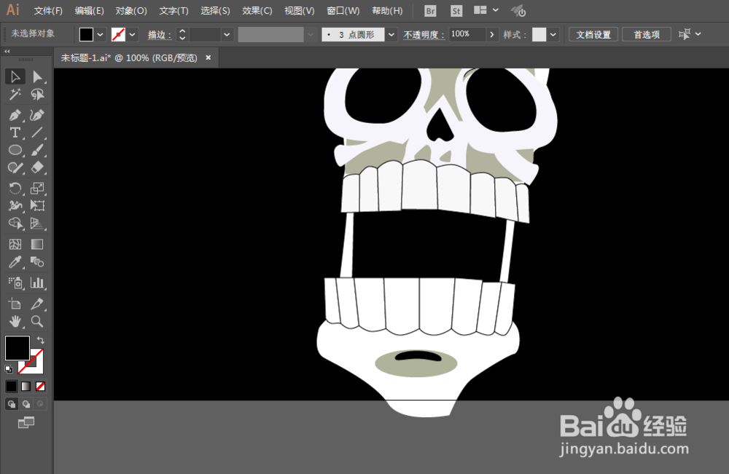Screen dimensions: 729x474
Task: Open the 效果(C) menu
Action: (257, 11)
